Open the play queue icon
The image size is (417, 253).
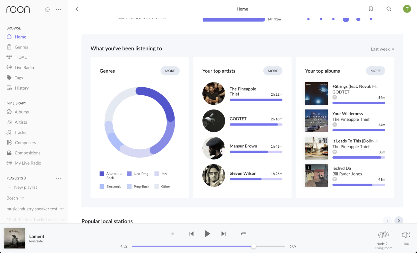coord(243,234)
